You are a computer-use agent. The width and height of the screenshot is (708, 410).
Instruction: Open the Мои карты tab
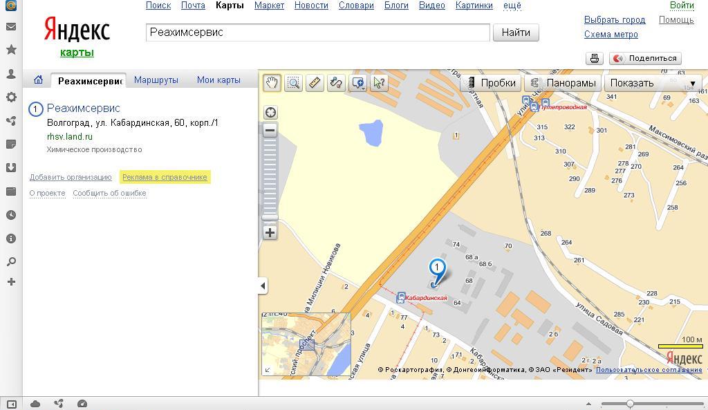tap(218, 80)
